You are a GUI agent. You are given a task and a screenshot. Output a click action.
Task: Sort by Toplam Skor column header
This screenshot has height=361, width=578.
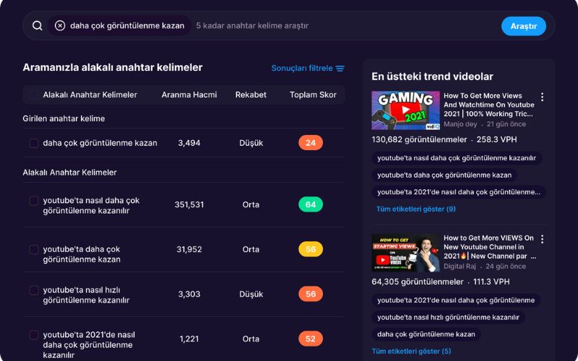(313, 95)
